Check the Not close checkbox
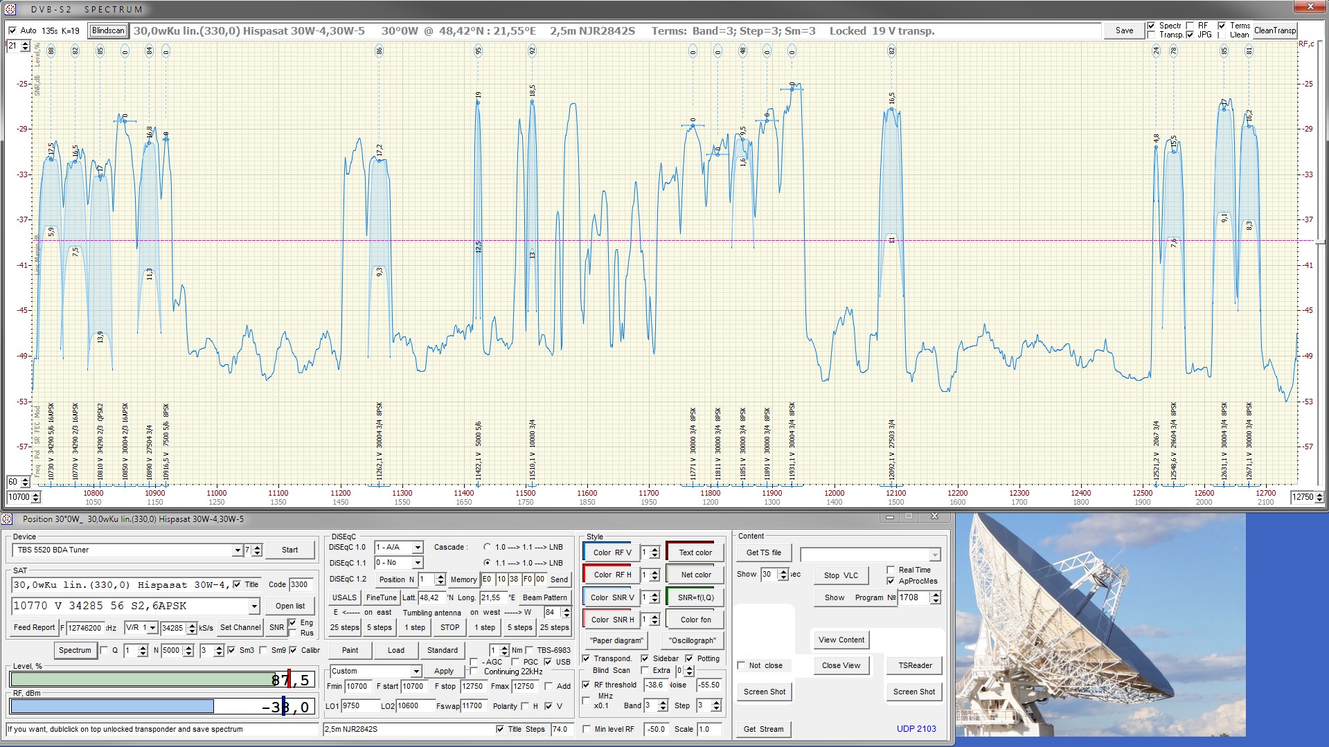The width and height of the screenshot is (1329, 747). 741,665
